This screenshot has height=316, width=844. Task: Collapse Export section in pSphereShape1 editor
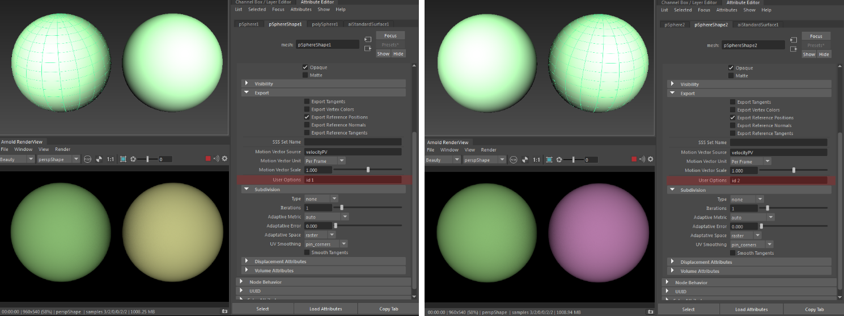[x=324, y=92]
